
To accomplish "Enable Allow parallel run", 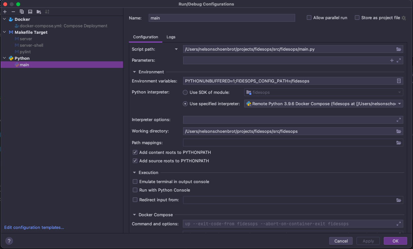I will point(309,18).
